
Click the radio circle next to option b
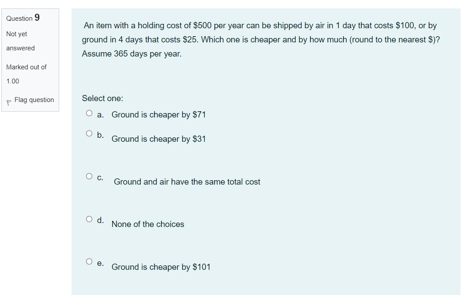tap(89, 133)
